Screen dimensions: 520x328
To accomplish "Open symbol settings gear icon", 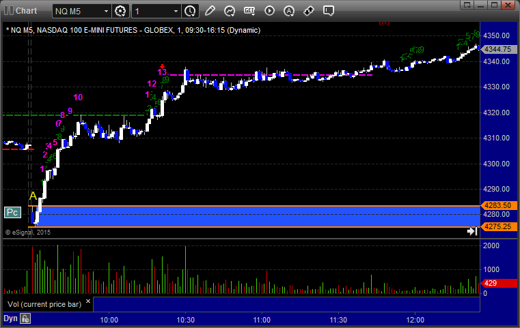I will pos(121,11).
